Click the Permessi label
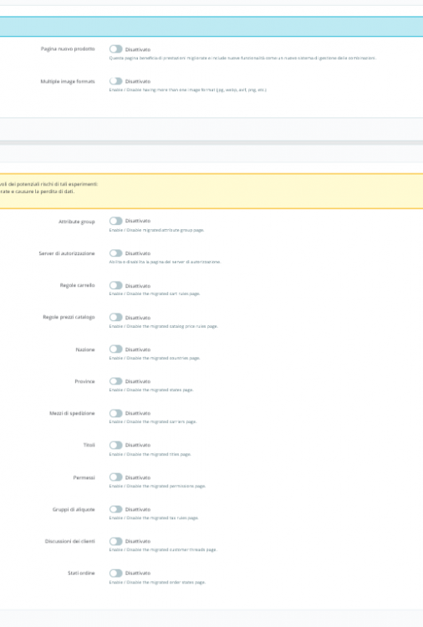Screen dimensions: 423x627 84,477
